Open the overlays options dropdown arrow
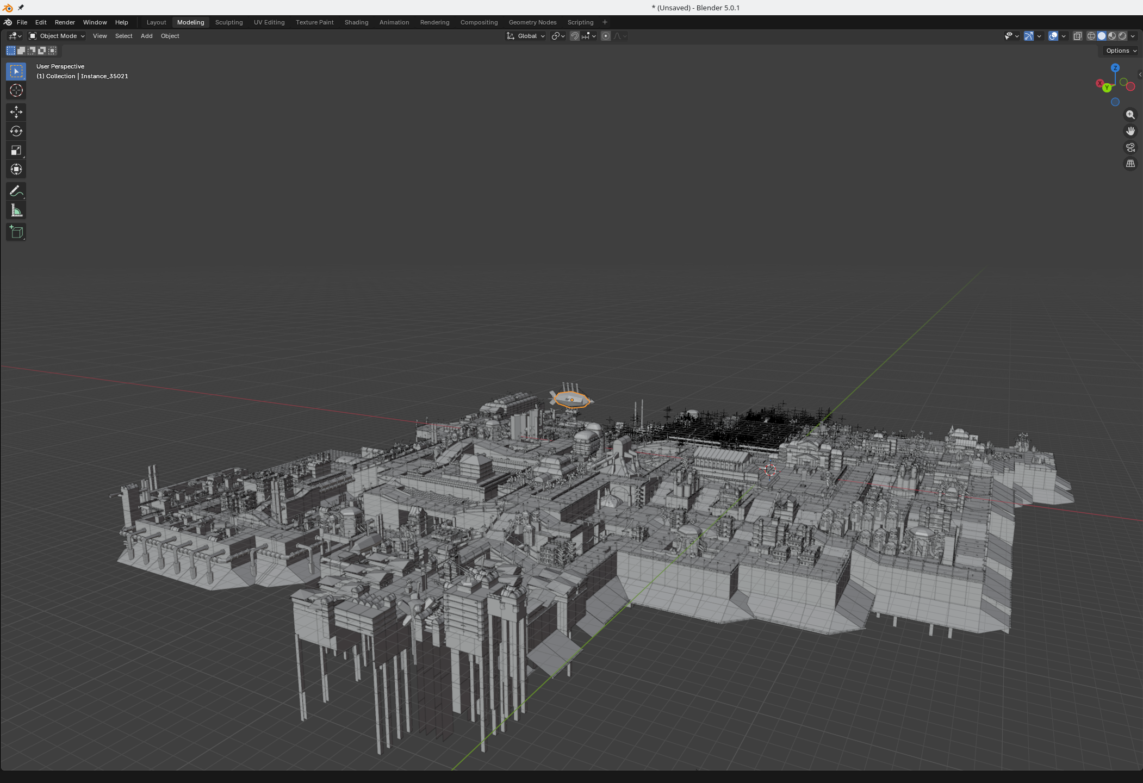 tap(1064, 36)
